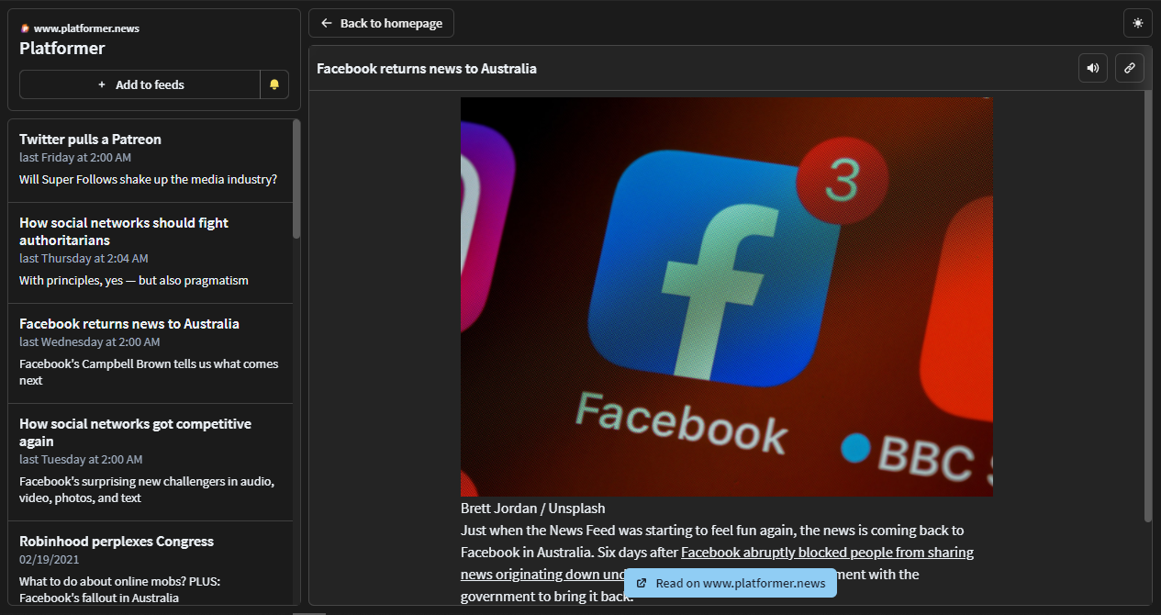Click the bell notification icon
The width and height of the screenshot is (1161, 615).
[274, 84]
